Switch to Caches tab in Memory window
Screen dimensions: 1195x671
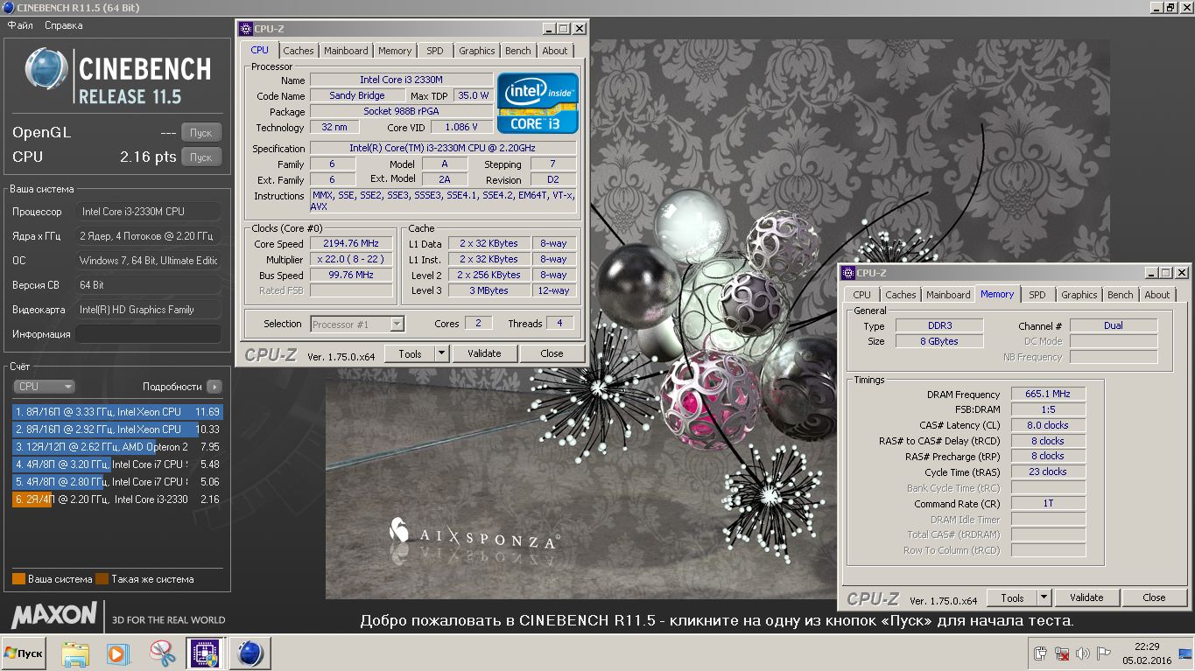(901, 295)
